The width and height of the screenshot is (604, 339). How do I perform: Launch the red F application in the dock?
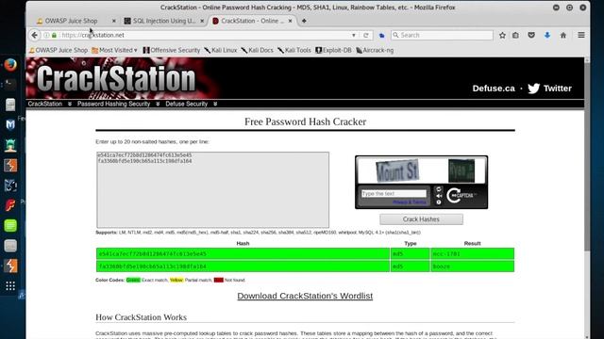[10, 205]
